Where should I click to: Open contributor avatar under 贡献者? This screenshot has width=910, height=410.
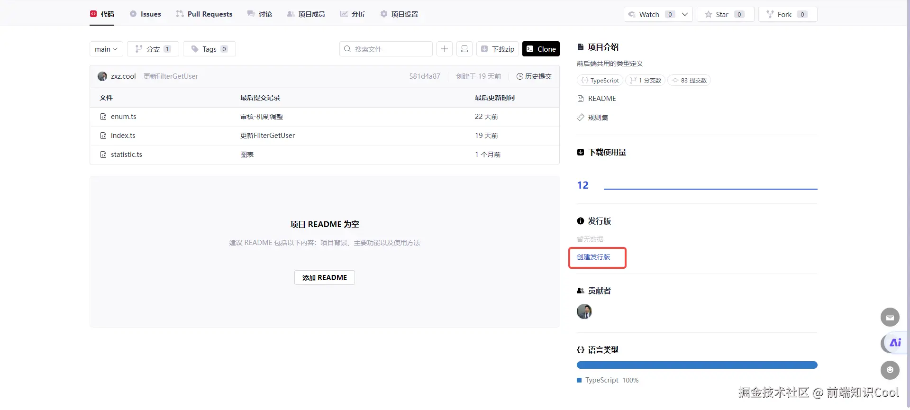[x=584, y=311]
